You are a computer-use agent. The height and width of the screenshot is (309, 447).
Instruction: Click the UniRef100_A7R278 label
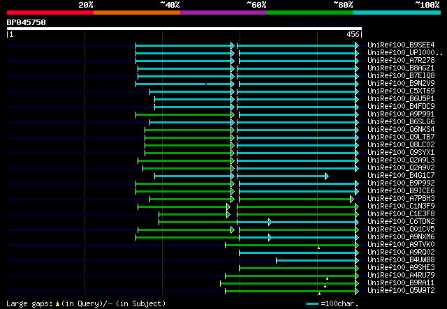pyautogui.click(x=401, y=61)
